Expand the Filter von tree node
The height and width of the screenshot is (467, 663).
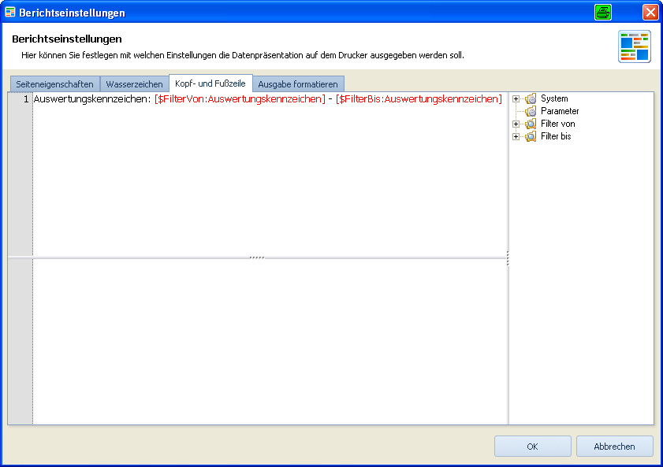point(516,124)
